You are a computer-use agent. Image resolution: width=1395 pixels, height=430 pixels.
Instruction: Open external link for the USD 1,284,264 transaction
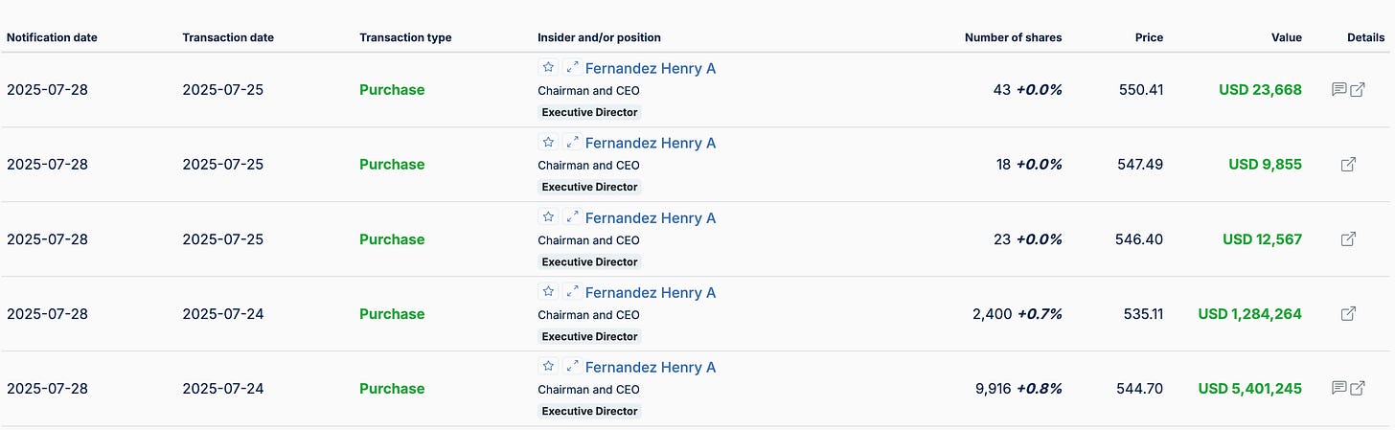pos(1348,314)
